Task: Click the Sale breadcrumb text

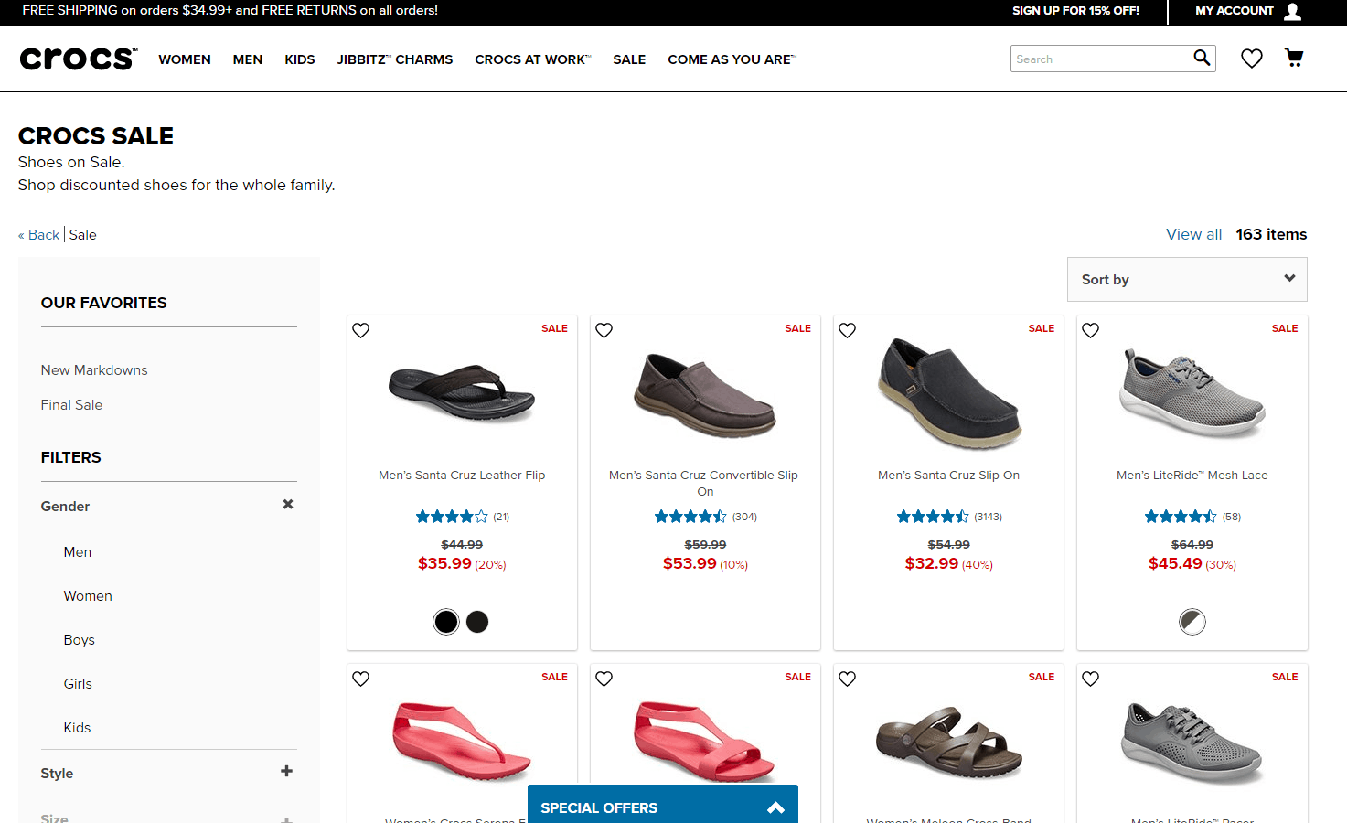Action: (x=82, y=235)
